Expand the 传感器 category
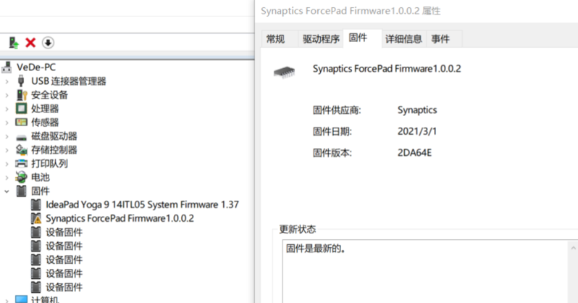 (x=7, y=122)
